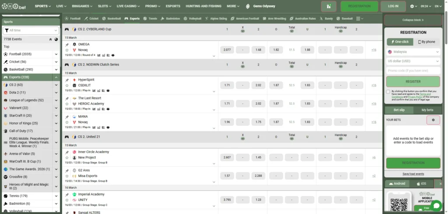
Task: Tick the Terms and Conditions agreement checkbox
Action: click(x=388, y=92)
